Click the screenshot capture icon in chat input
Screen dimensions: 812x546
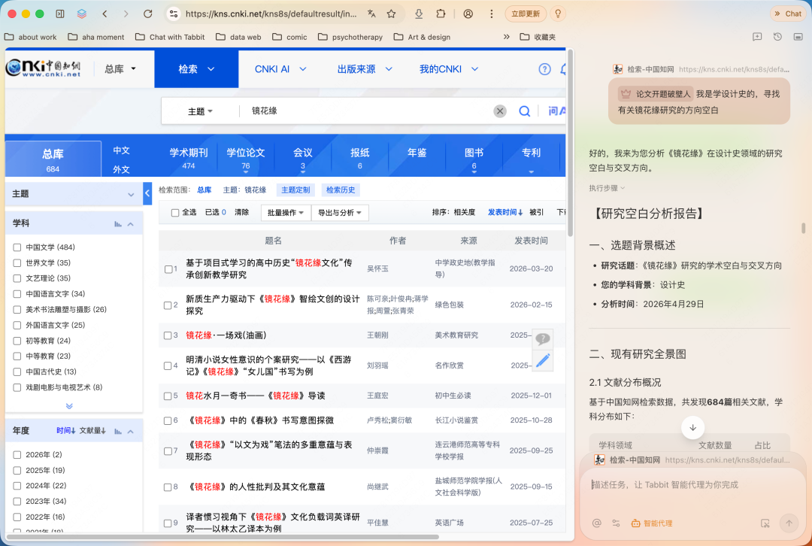(765, 523)
